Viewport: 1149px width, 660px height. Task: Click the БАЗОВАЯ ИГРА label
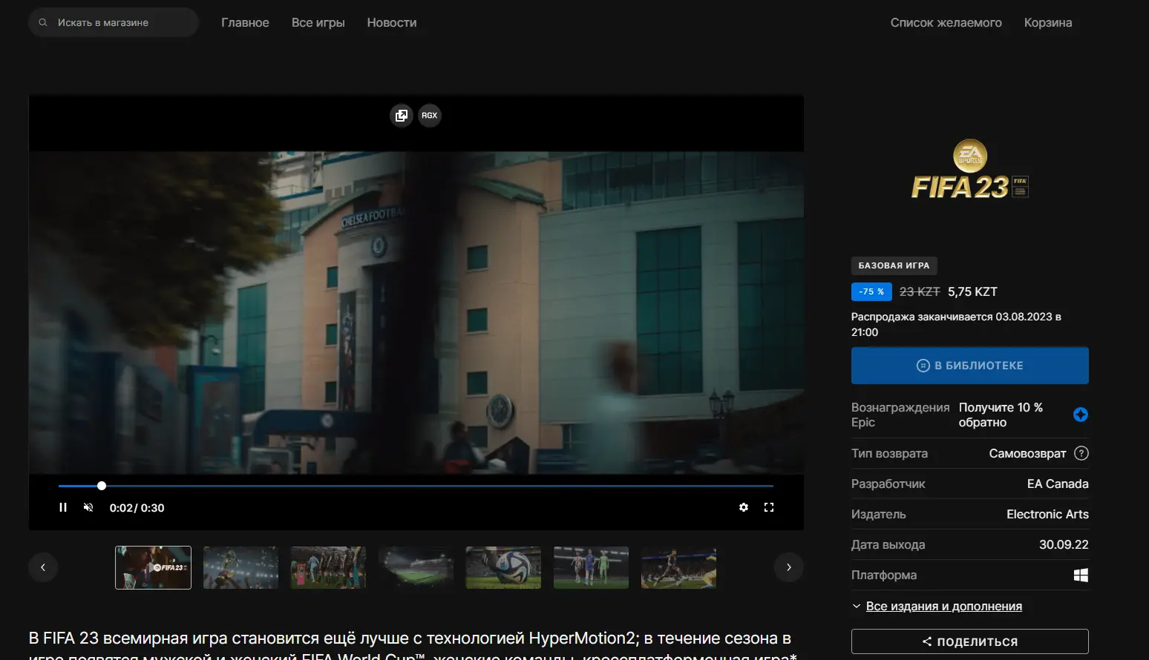pos(894,265)
